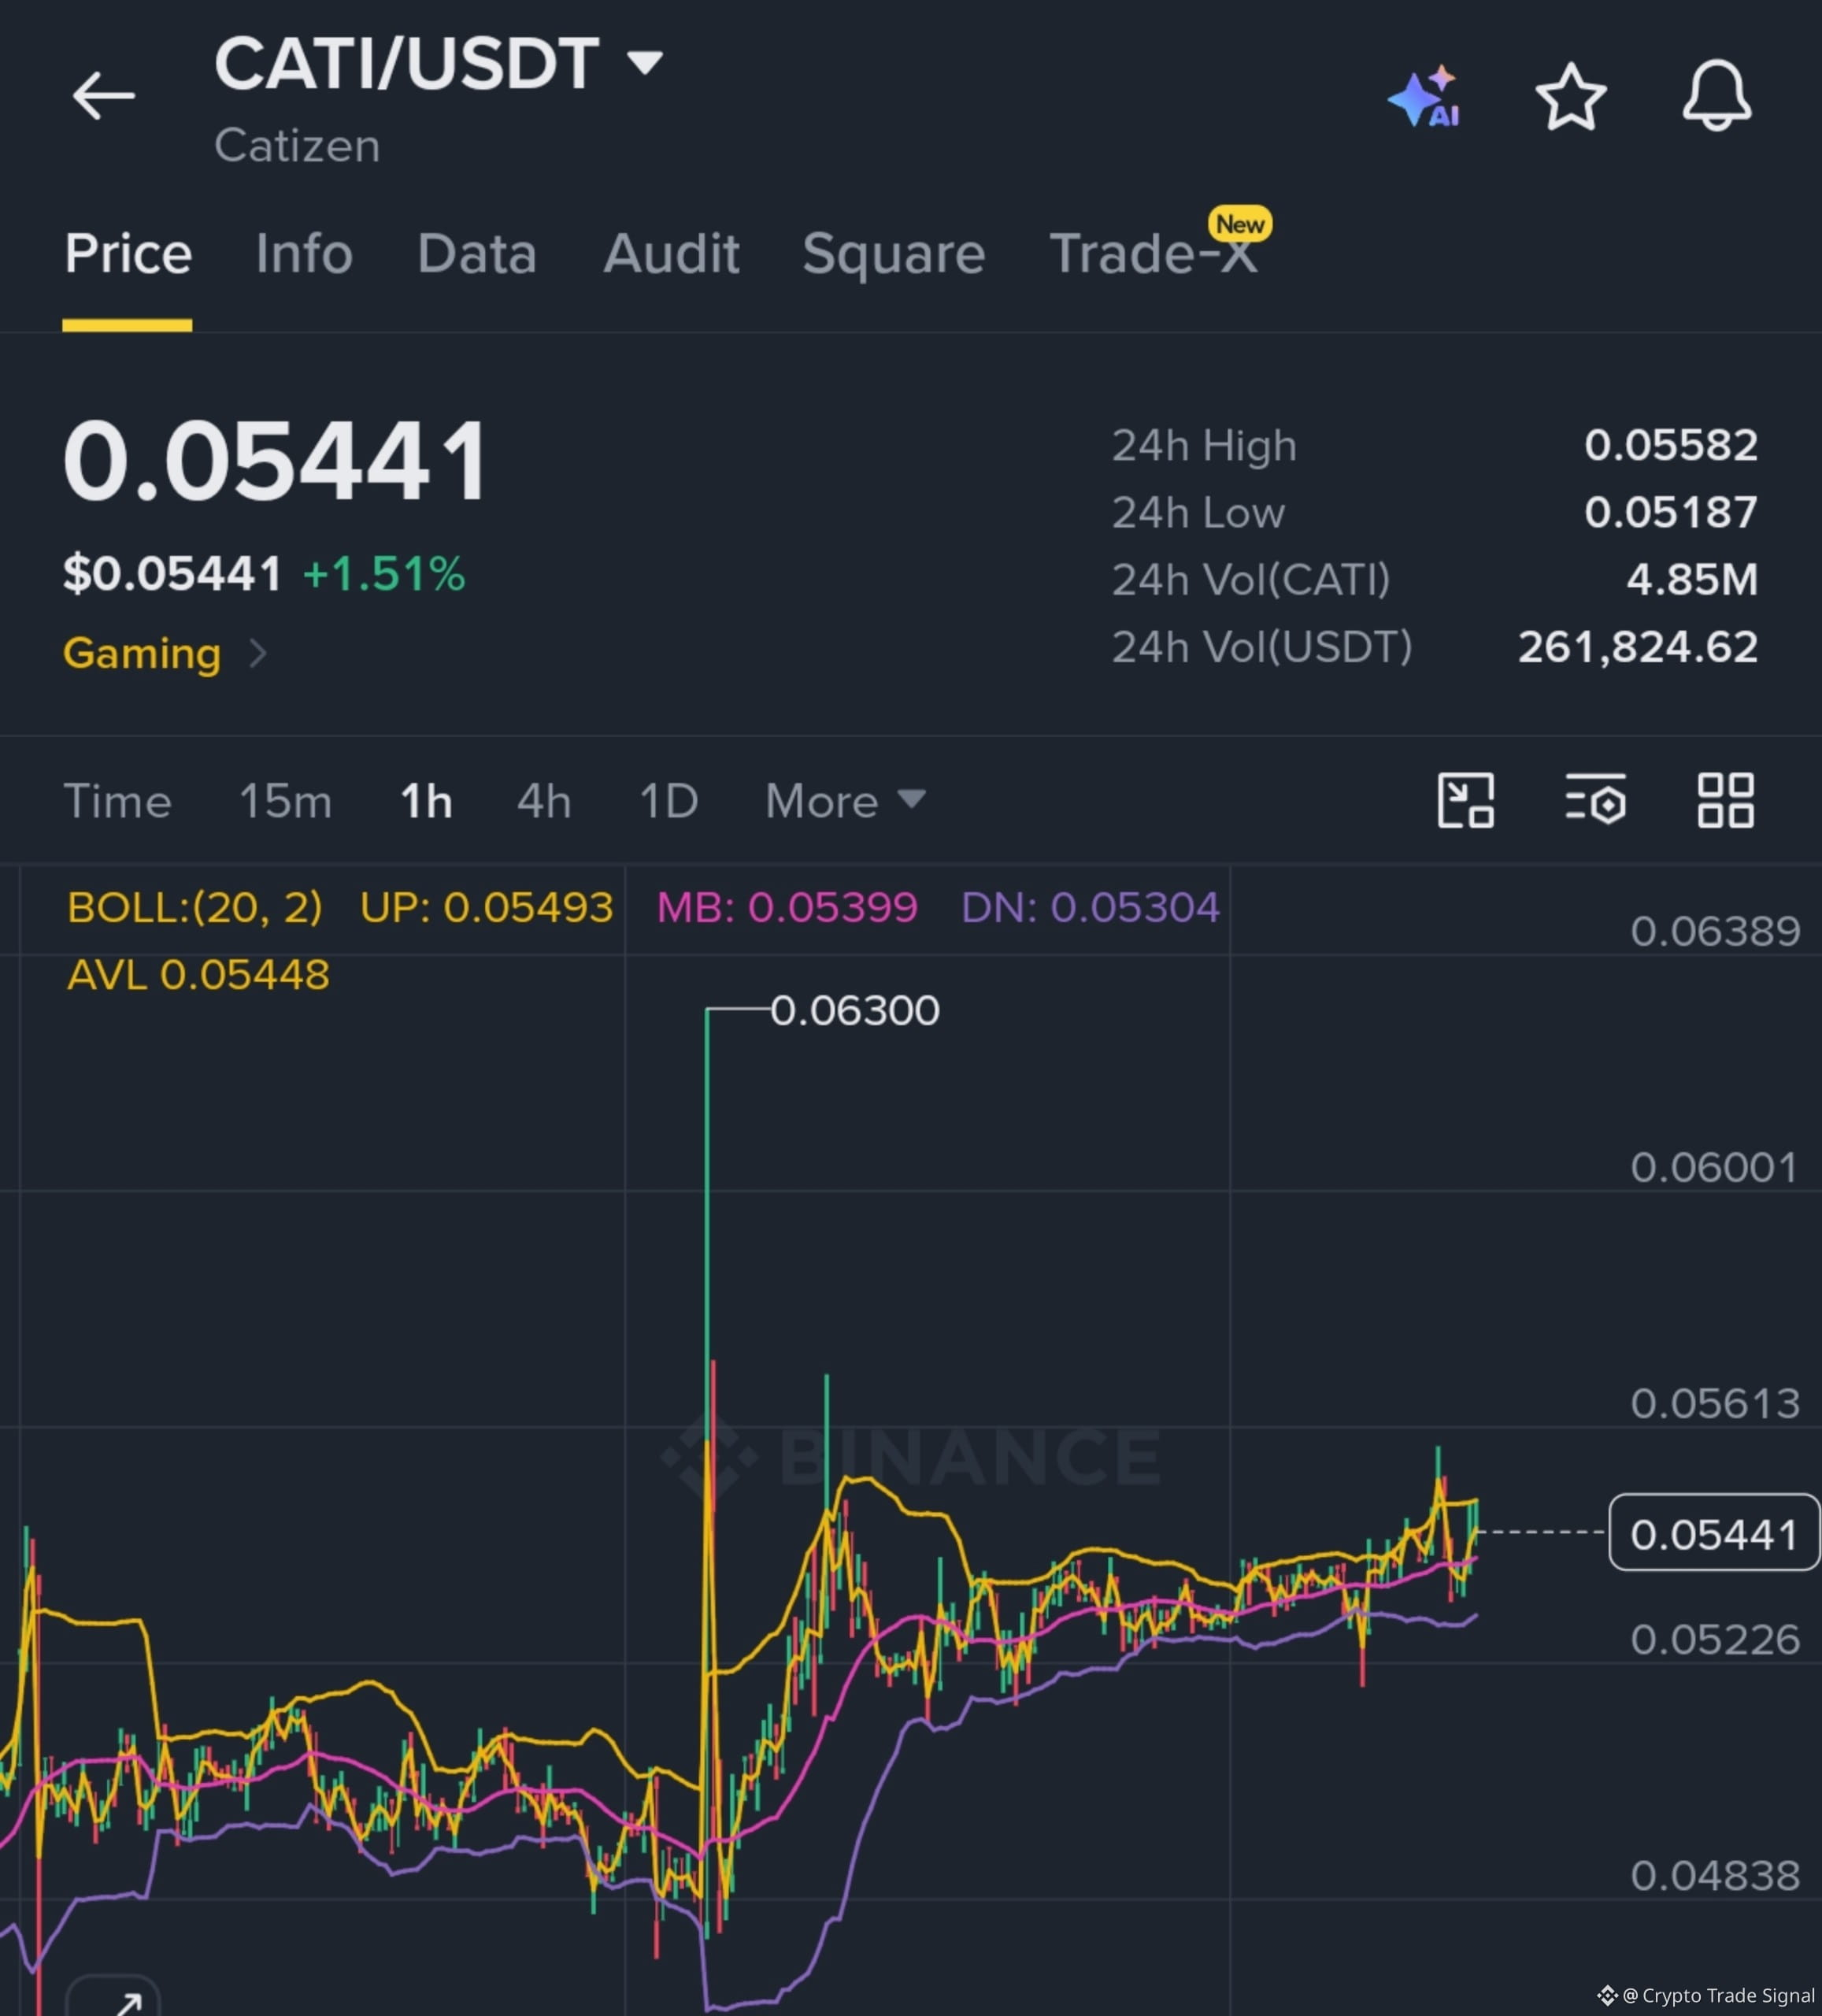Open price alerts bell icon
This screenshot has width=1822, height=2016.
coord(1717,96)
